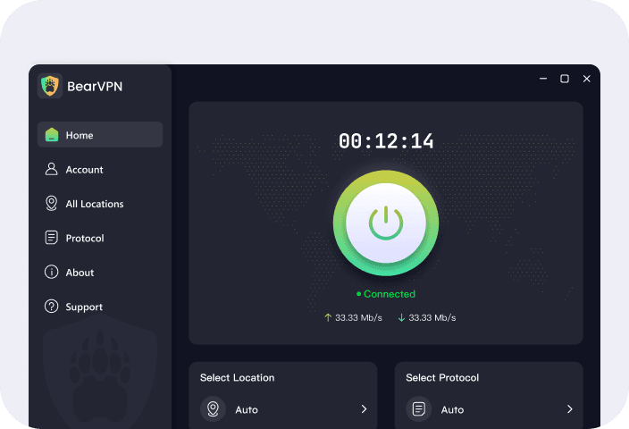
Task: Click the protocol icon in Select Protocol card
Action: click(418, 409)
